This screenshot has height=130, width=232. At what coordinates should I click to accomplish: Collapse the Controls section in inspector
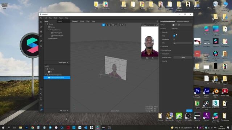(161, 32)
